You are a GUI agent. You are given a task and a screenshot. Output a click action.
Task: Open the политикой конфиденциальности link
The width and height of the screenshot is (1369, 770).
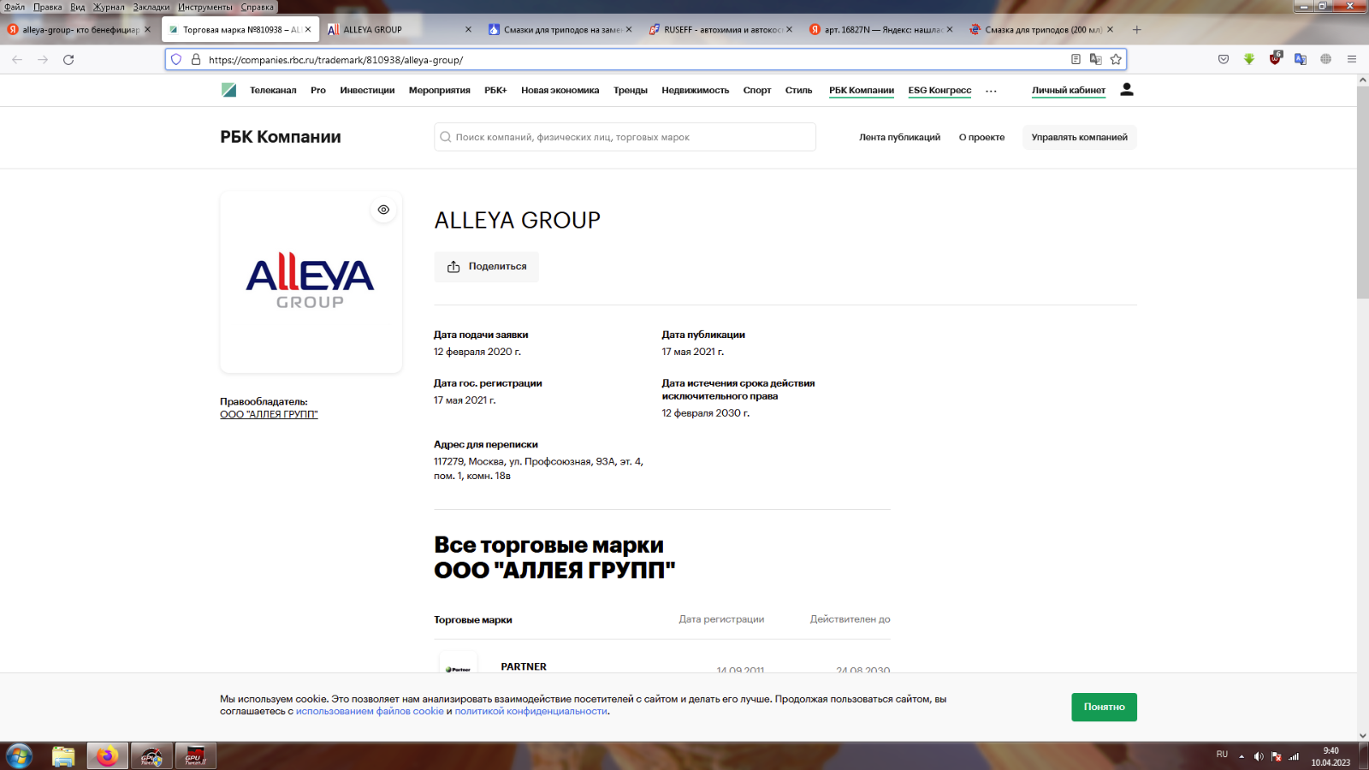coord(530,711)
